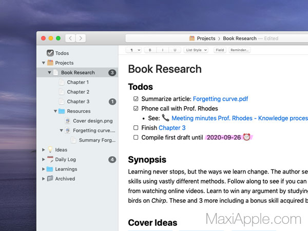Collapse the Forgetting curve item triangle
The height and width of the screenshot is (231, 308).
click(61, 130)
